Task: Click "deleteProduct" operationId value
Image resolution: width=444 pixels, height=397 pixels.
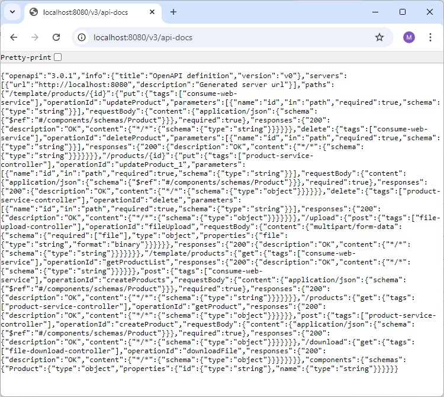Action: 136,138
